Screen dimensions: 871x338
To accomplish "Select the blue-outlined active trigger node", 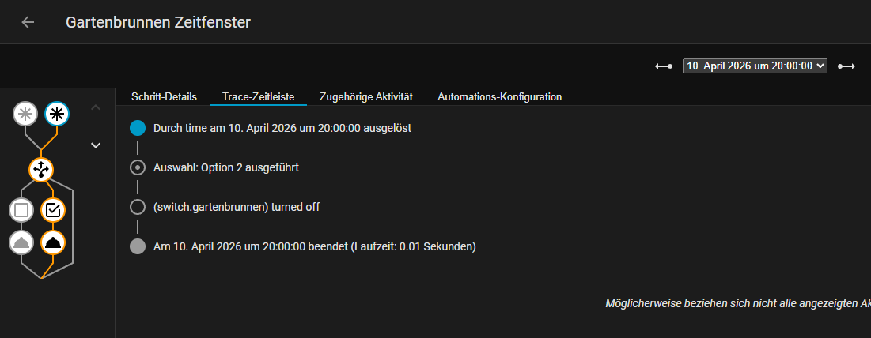I will pyautogui.click(x=56, y=114).
